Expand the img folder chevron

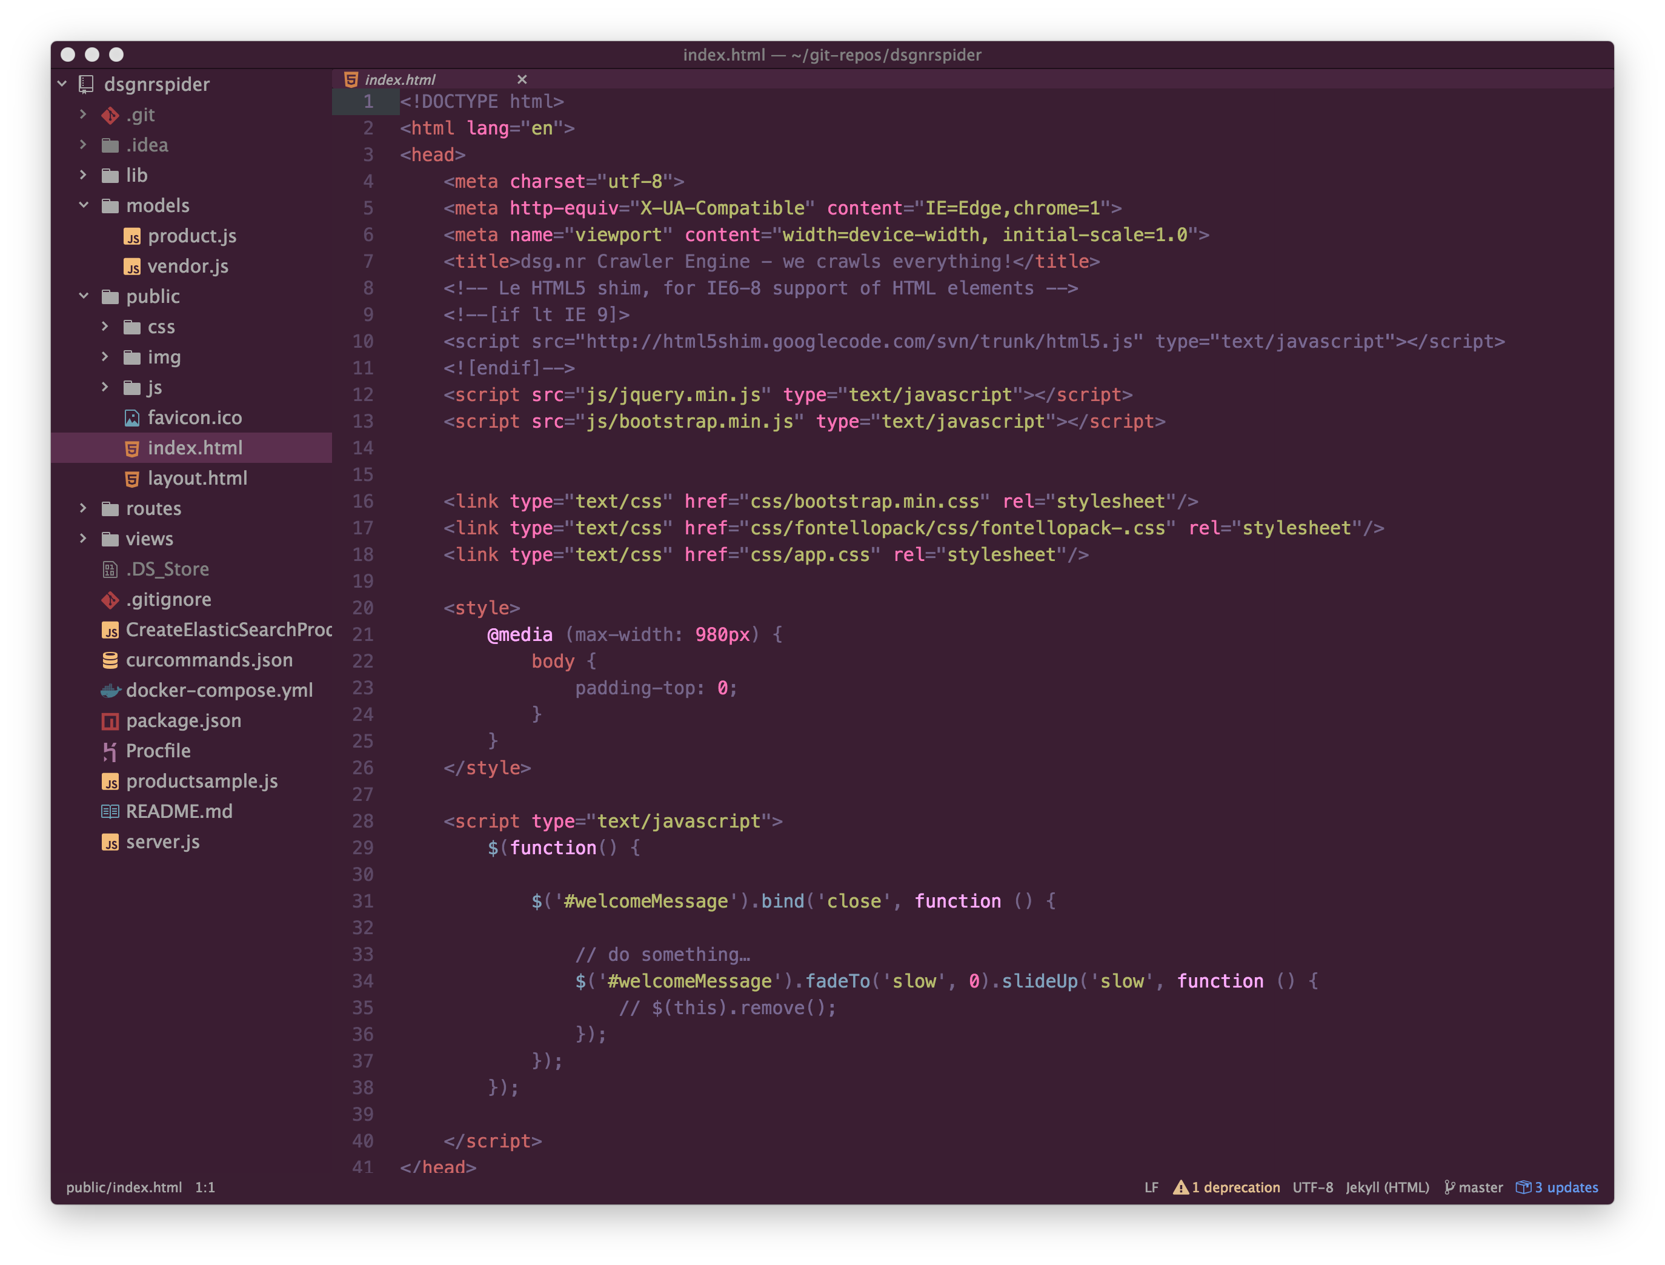coord(105,356)
